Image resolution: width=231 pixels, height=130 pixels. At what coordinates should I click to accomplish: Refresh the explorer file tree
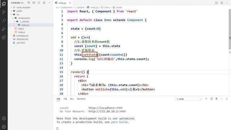pyautogui.click(x=39, y=3)
